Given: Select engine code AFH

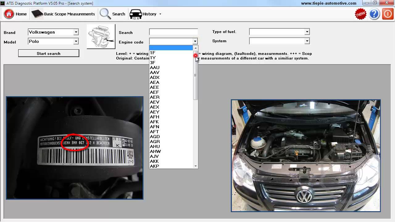Looking at the screenshot, I should pos(171,117).
